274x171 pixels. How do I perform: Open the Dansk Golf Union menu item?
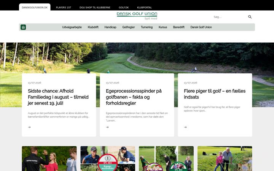click(201, 27)
